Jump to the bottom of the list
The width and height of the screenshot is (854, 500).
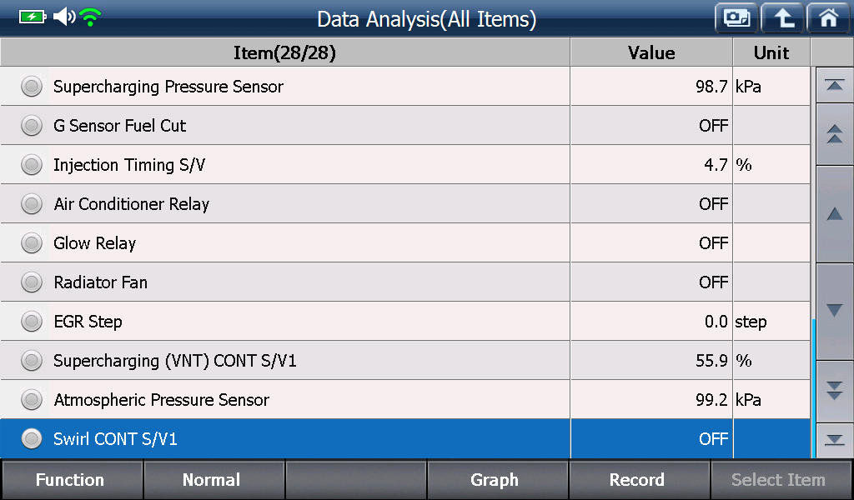point(834,440)
